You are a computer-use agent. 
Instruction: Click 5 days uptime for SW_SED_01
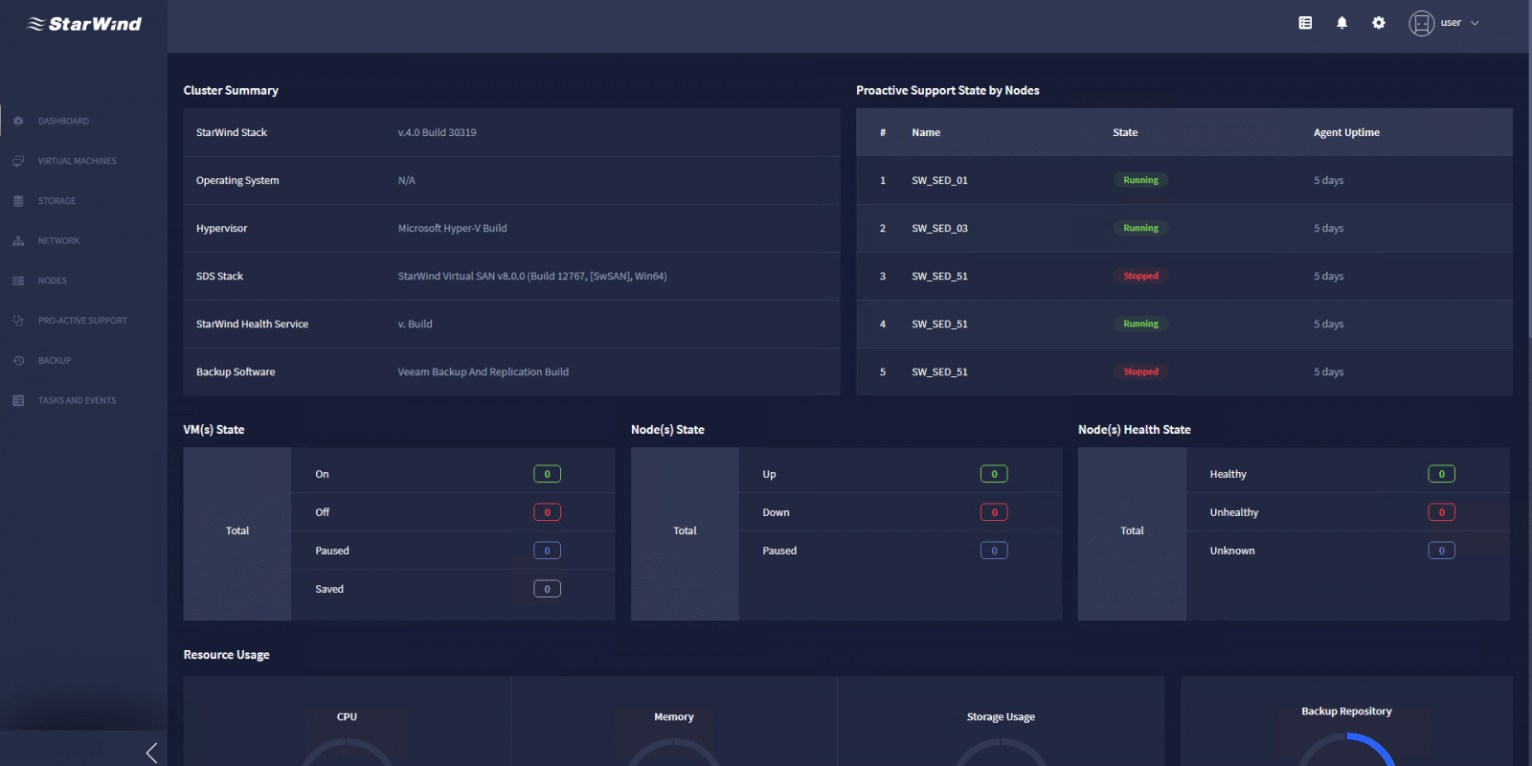click(1328, 180)
